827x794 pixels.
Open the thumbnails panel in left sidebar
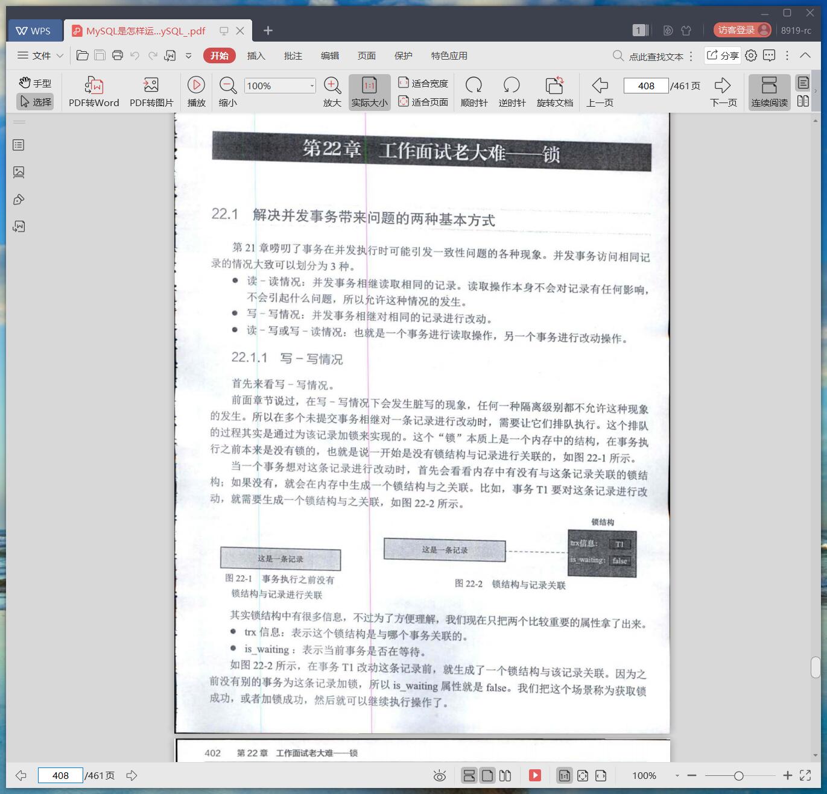[19, 172]
